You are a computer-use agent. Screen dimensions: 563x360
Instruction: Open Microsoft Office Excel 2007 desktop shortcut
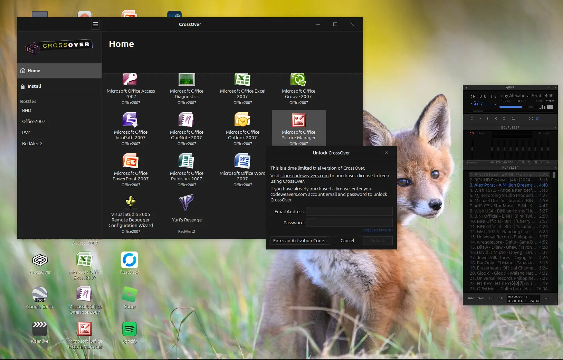pos(85,265)
